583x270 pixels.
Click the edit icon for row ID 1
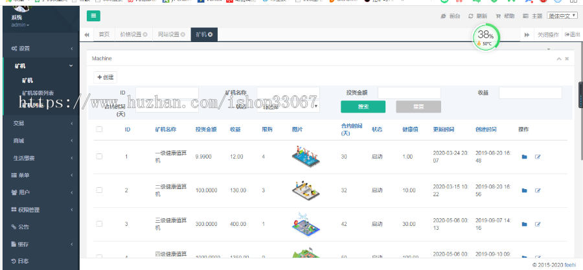pyautogui.click(x=538, y=157)
